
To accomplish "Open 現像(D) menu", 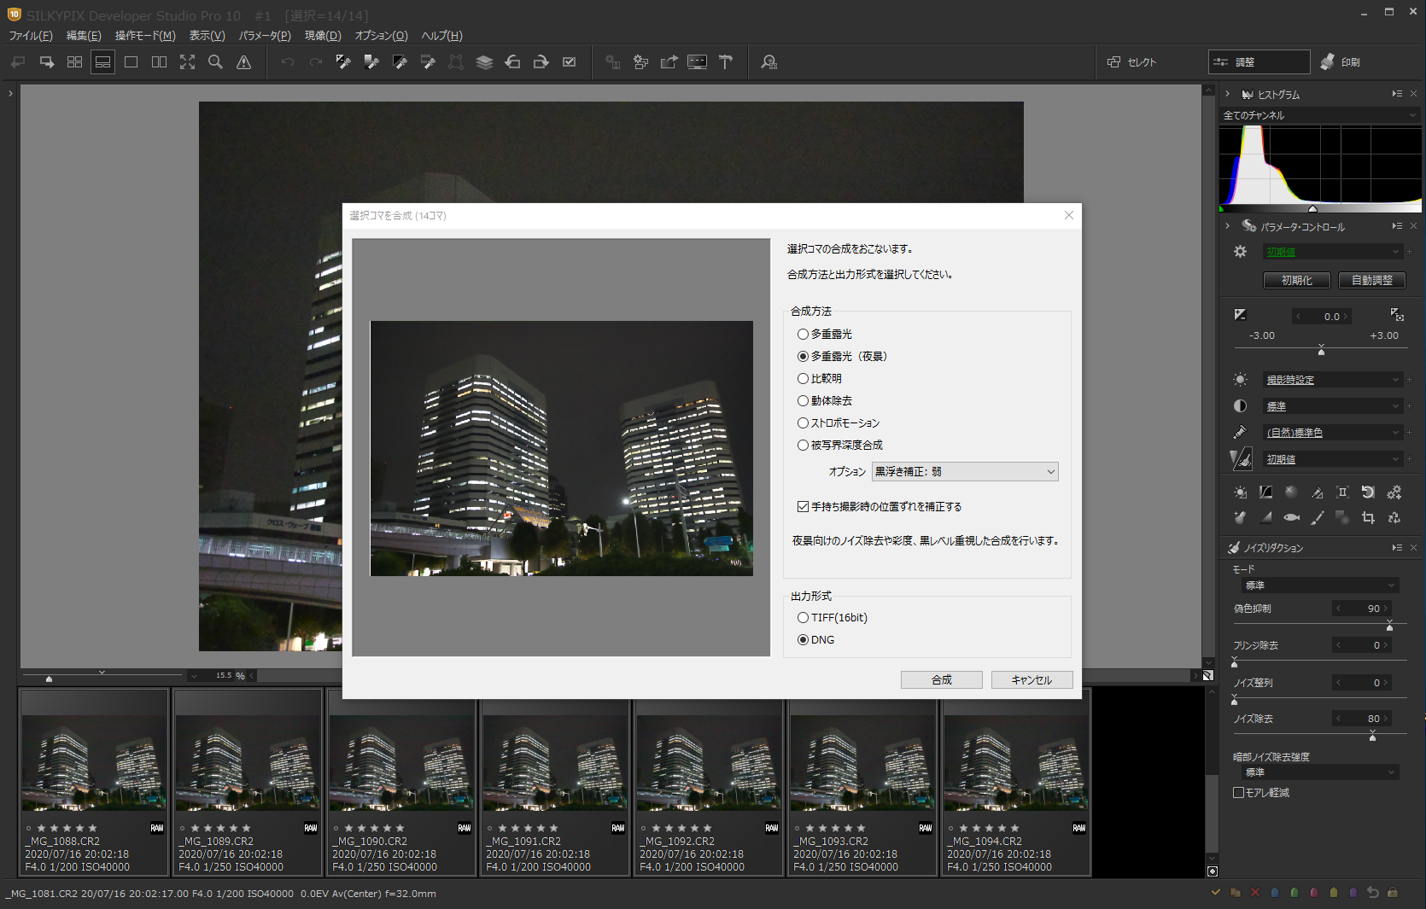I will tap(323, 36).
